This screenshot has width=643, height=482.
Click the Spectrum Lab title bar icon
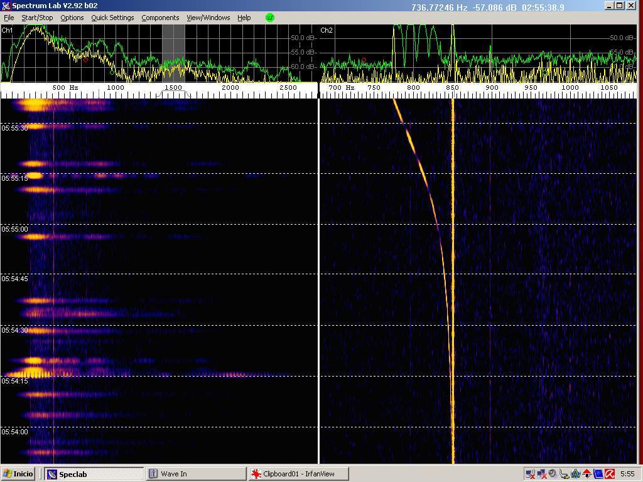(x=6, y=6)
